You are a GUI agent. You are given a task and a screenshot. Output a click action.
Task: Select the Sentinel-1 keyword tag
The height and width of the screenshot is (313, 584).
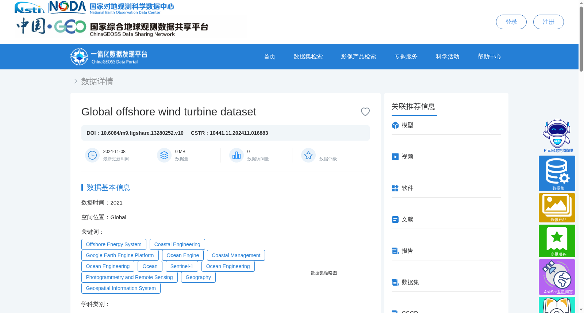point(182,266)
